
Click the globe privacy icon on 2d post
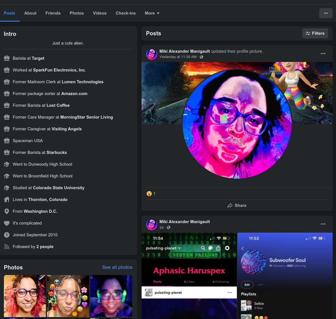pyautogui.click(x=169, y=228)
